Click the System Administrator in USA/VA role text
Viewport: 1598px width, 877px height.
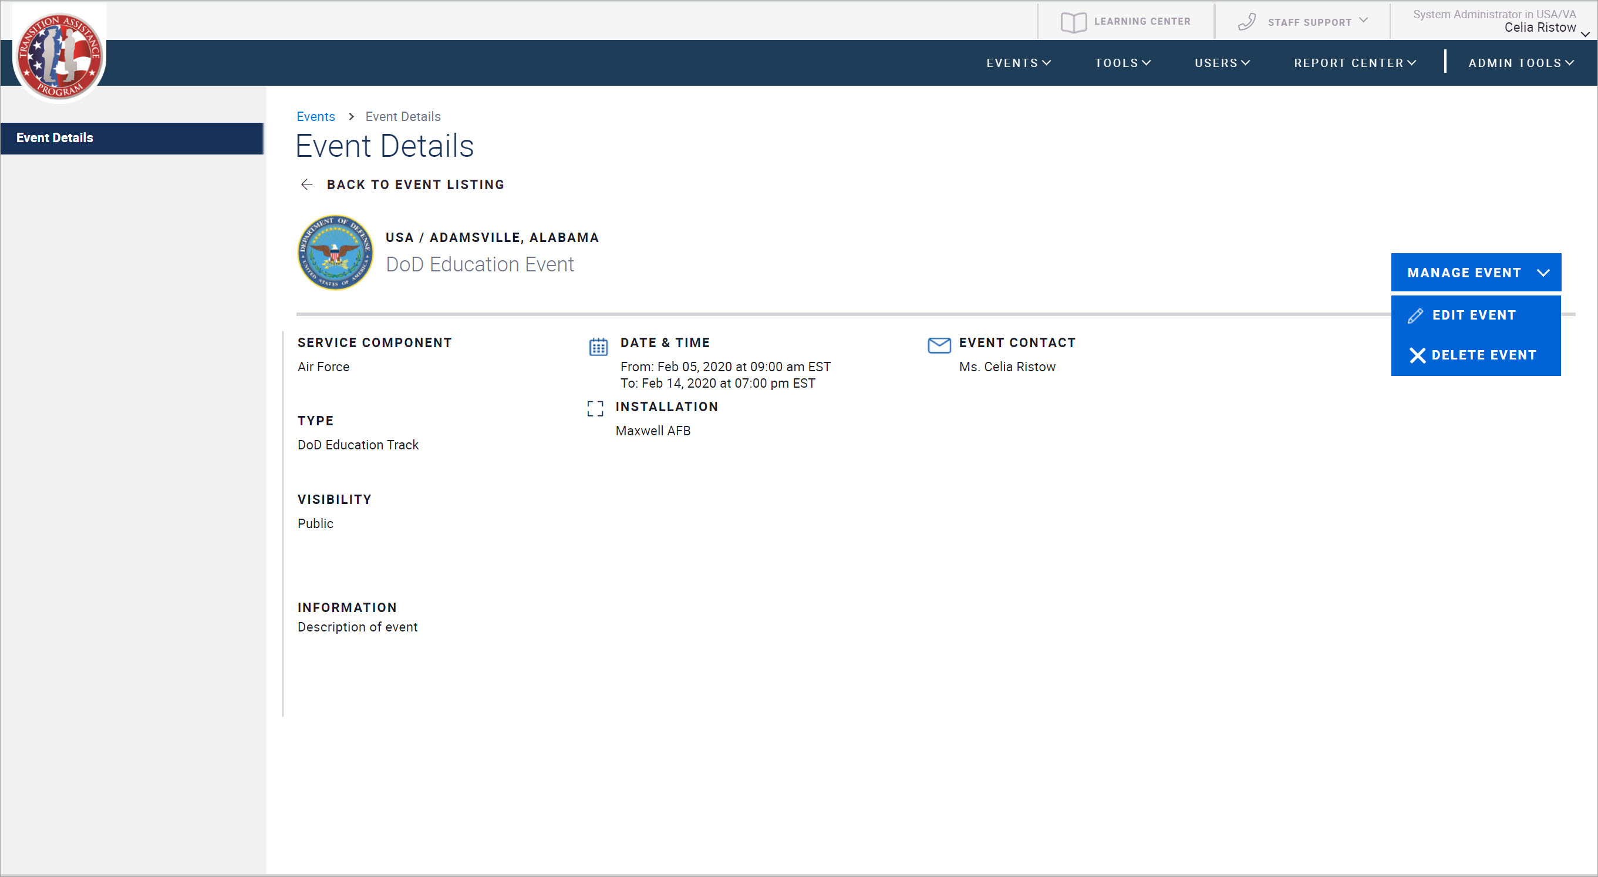click(1495, 14)
